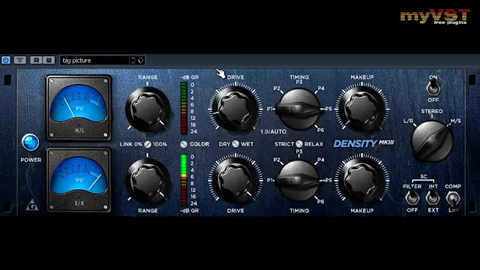Image resolution: width=480 pixels, height=270 pixels.
Task: Click the upper TIMING rotary selector
Action: click(x=298, y=109)
